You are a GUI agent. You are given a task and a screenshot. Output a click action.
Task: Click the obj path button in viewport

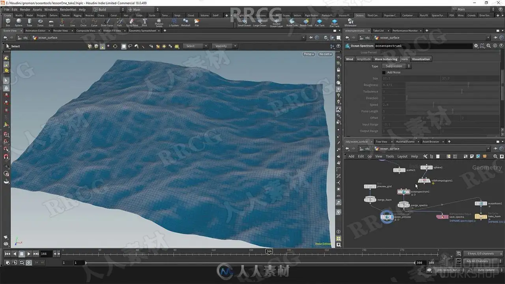(x=23, y=38)
